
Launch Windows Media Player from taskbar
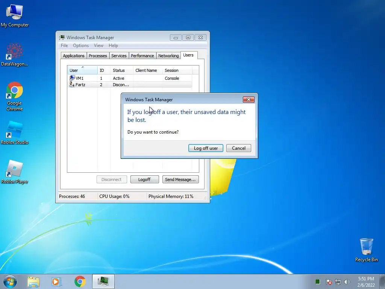pos(56,281)
